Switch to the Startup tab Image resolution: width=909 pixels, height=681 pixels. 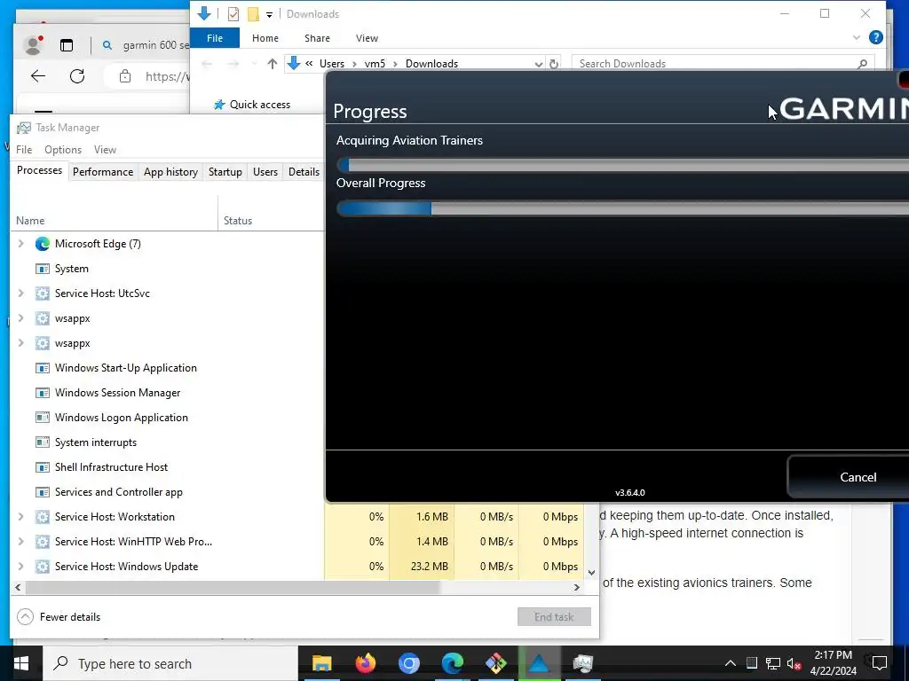pyautogui.click(x=225, y=172)
